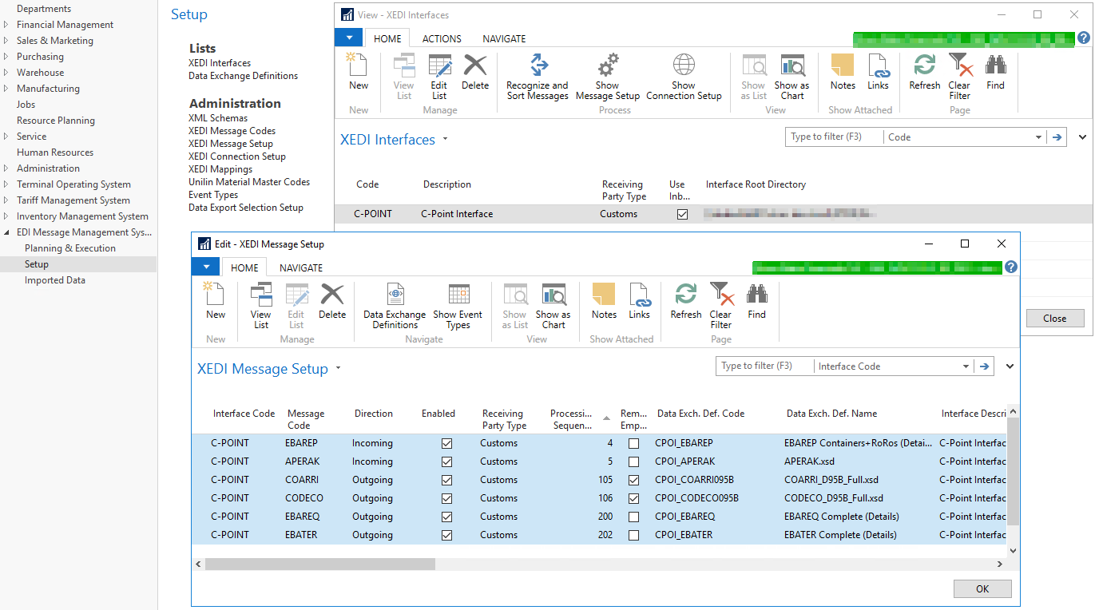Clear Filter in XEDI Interfaces window

click(959, 77)
